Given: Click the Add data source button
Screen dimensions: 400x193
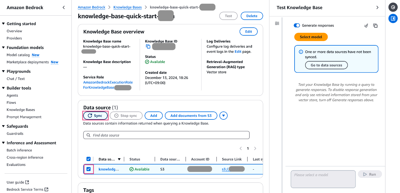Looking at the screenshot, I should (154, 116).
